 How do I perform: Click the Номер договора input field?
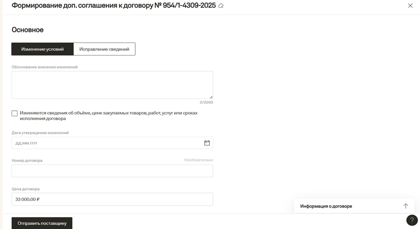pos(112,171)
